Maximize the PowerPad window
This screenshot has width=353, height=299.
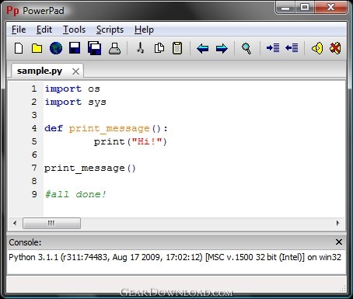[305, 7]
